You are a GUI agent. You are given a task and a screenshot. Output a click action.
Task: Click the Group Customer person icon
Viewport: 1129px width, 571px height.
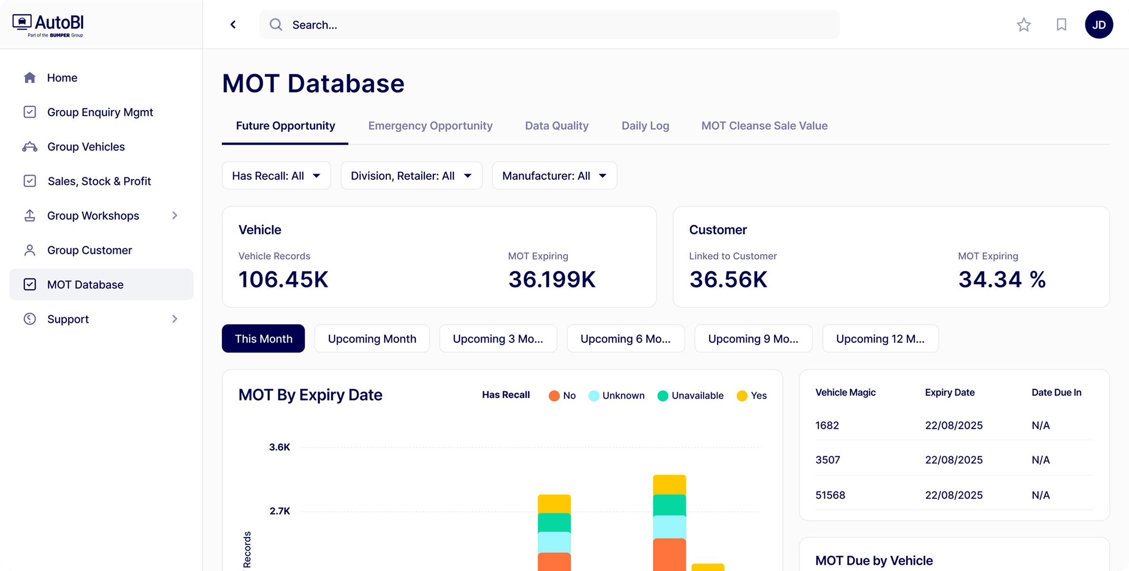(x=30, y=250)
